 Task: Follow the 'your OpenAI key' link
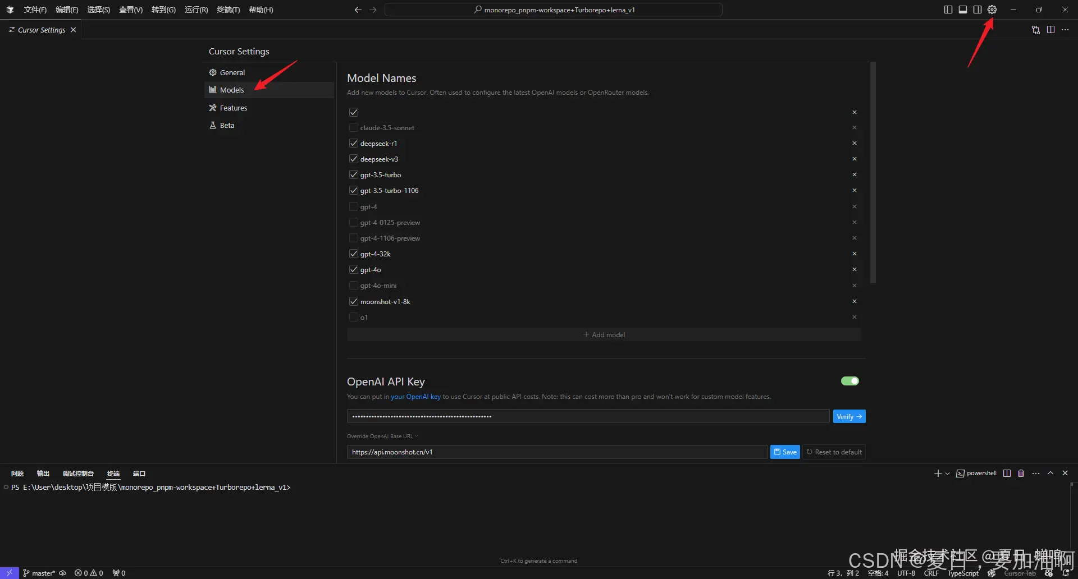[x=415, y=397]
